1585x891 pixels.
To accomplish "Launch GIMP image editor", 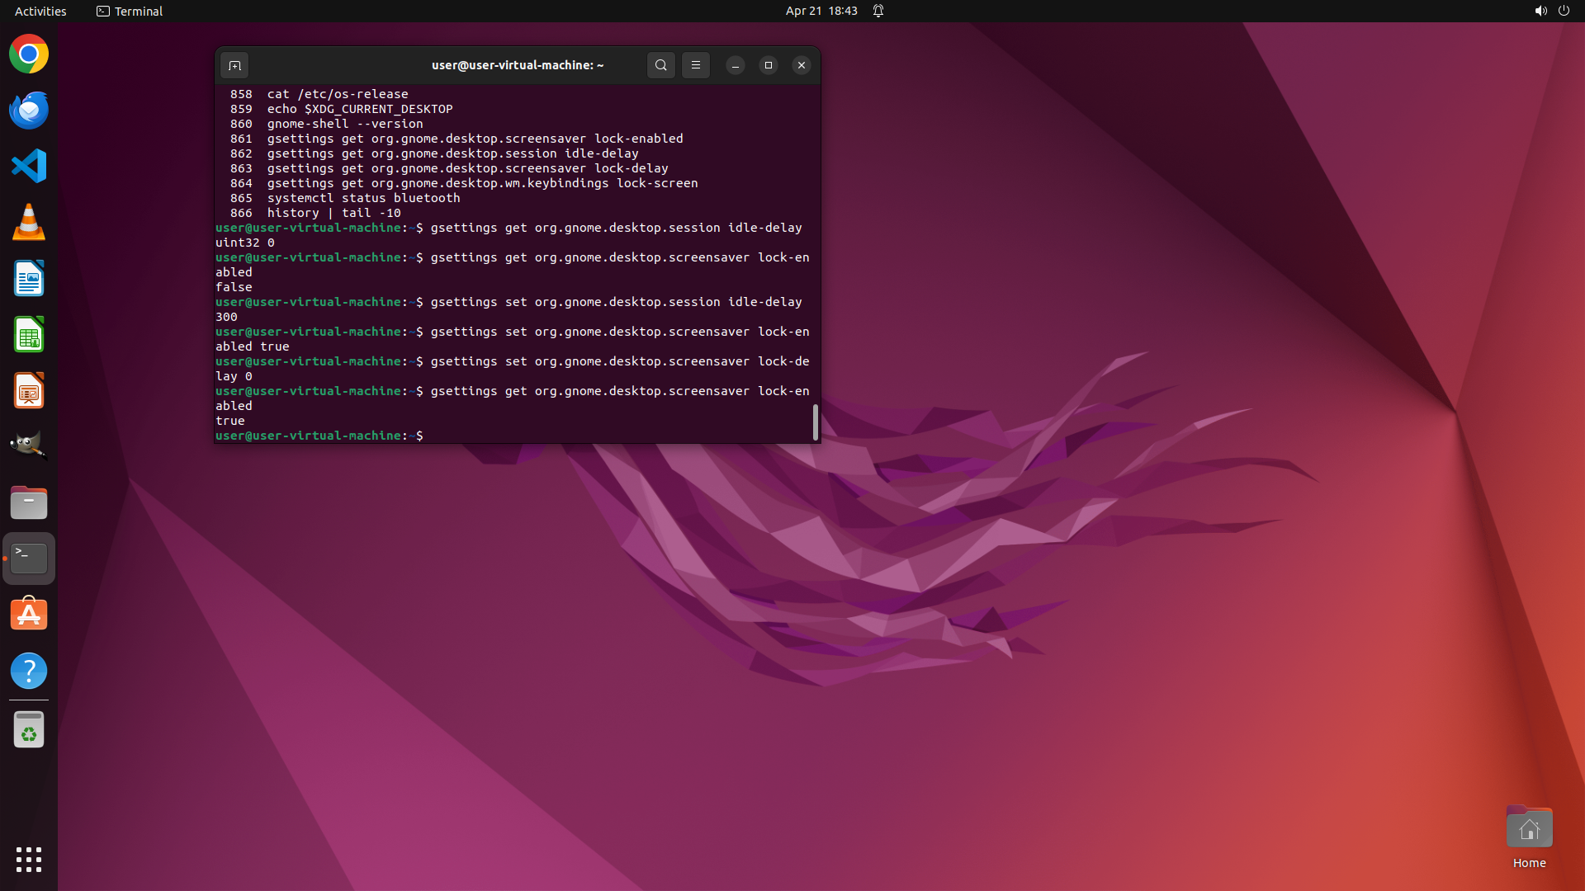I will (x=29, y=445).
